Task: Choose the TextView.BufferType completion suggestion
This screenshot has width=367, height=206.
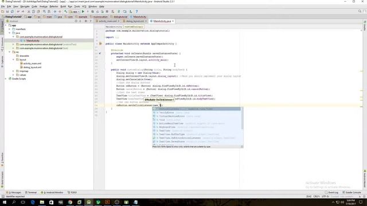Action: [x=196, y=134]
